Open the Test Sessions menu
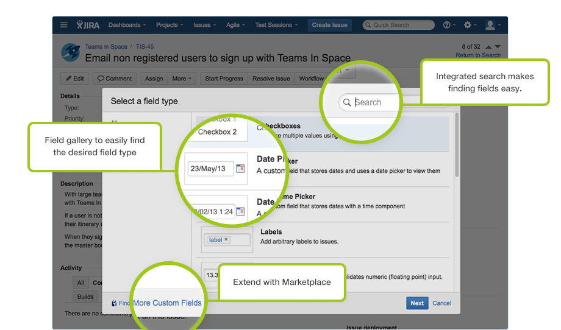The image size is (561, 330). tap(276, 25)
